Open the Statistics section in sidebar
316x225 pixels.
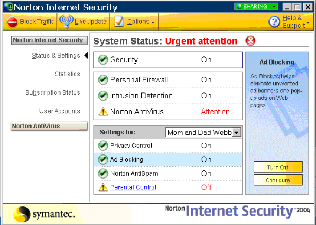click(68, 74)
